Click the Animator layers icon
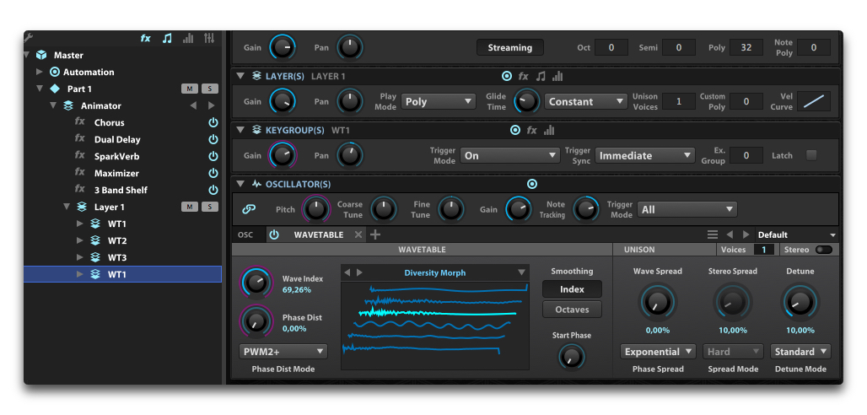 pyautogui.click(x=68, y=105)
